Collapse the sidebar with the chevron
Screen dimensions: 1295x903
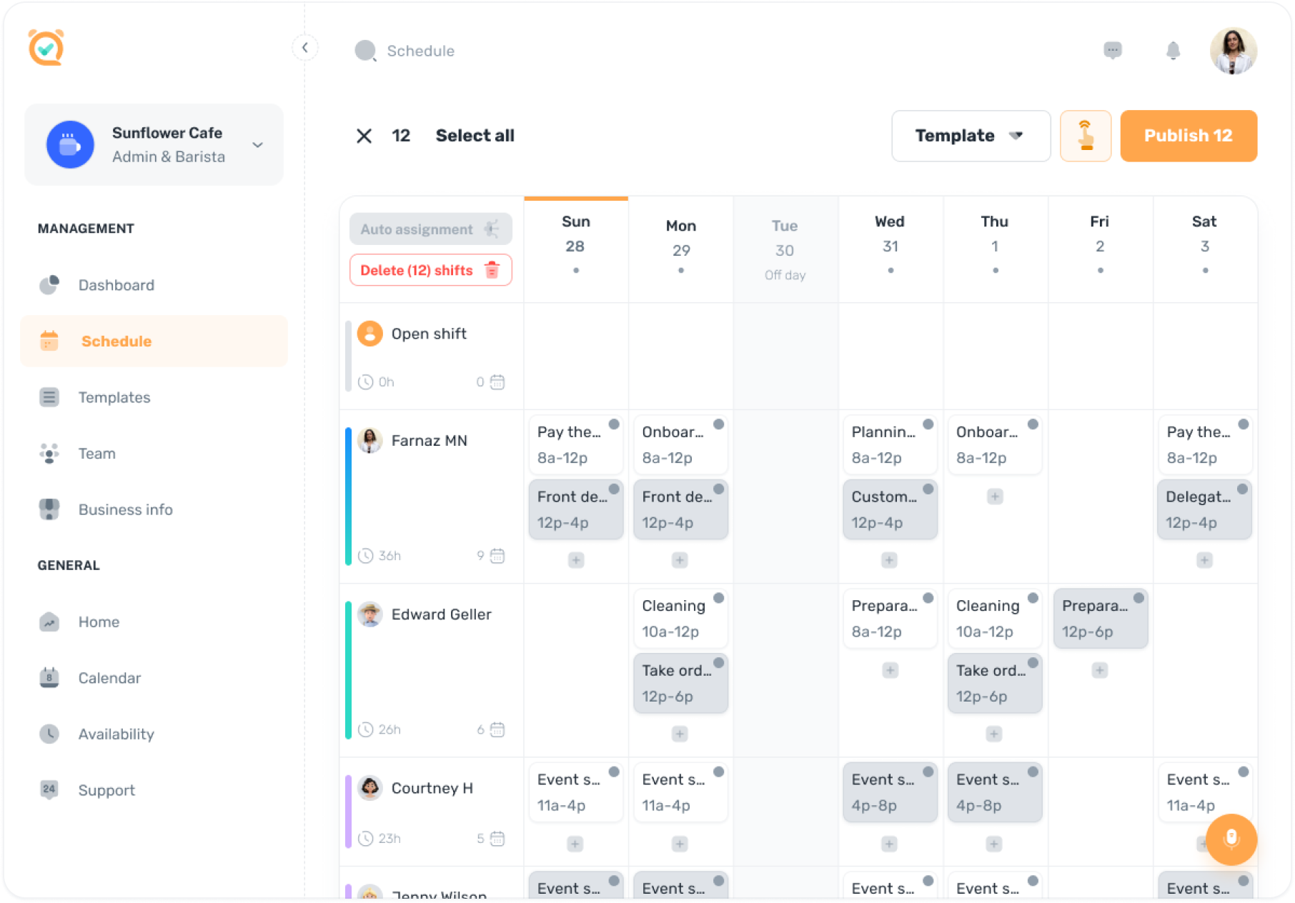click(x=305, y=48)
